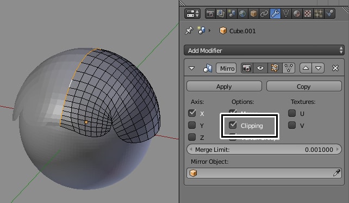Decrease Merge Limit with left arrow
This screenshot has width=349, height=203.
pos(191,149)
